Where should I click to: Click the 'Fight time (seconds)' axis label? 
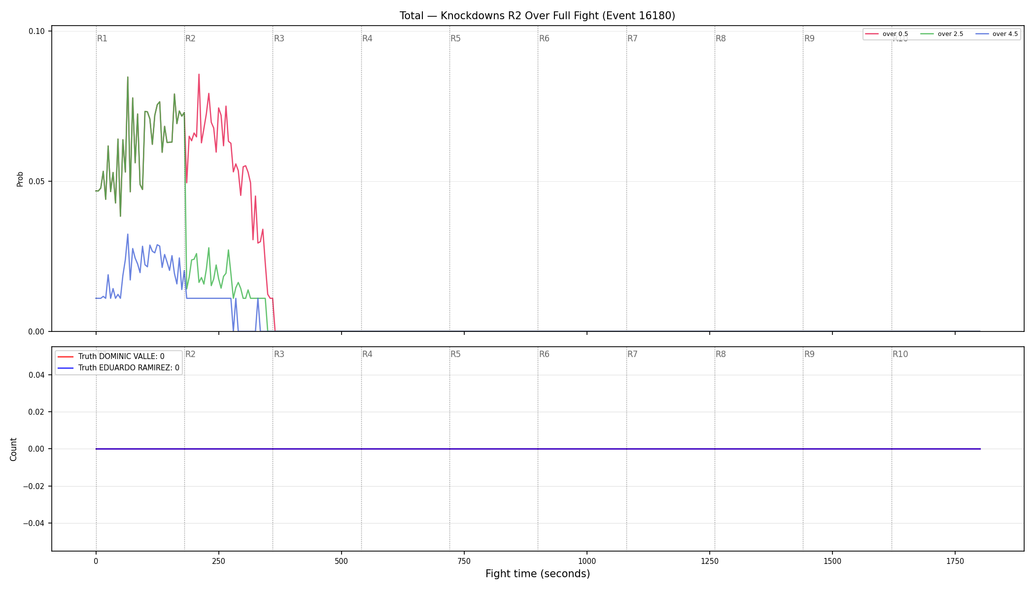tap(538, 574)
